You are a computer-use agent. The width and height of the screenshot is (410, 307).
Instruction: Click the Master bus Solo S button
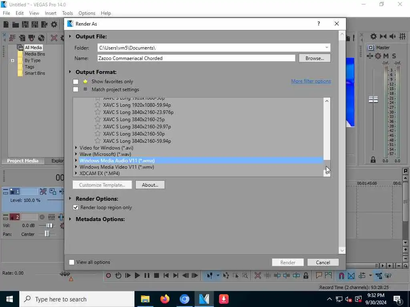pos(394,56)
